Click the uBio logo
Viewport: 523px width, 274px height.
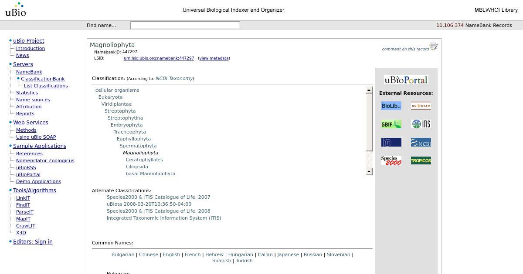coord(16,10)
